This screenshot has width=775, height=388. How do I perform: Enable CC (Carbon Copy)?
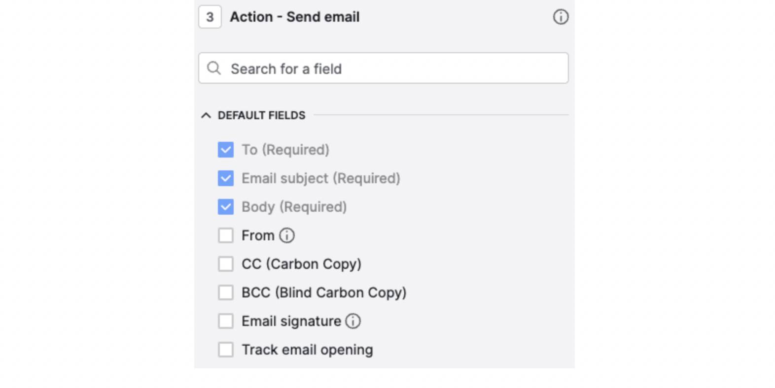[225, 264]
